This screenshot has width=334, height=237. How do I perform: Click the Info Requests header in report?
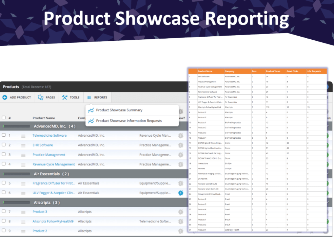coord(314,71)
